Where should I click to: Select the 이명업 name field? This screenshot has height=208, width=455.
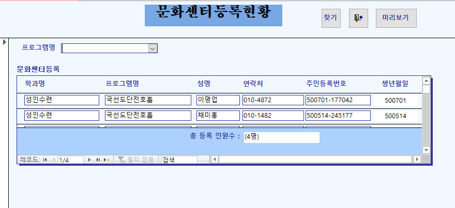[x=218, y=100]
